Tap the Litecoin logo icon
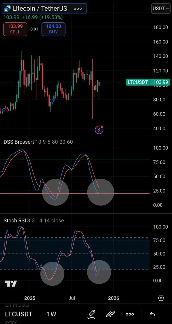The width and height of the screenshot is (172, 324). [x=8, y=9]
